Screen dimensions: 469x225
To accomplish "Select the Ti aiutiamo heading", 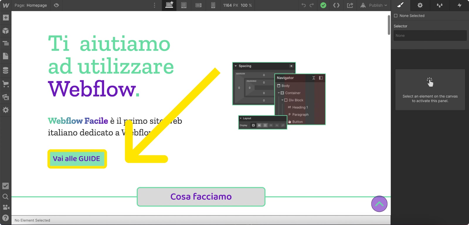I will tap(111, 66).
